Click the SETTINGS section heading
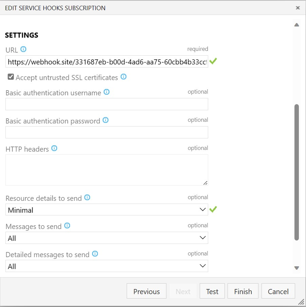306x307 pixels. [21, 35]
